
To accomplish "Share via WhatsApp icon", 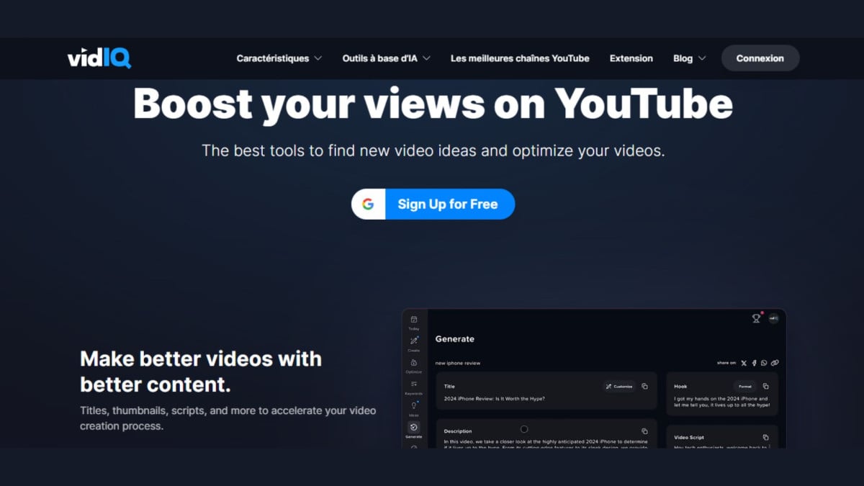I will click(764, 363).
